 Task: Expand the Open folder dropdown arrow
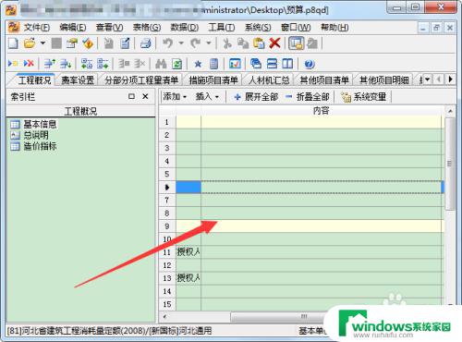pos(43,43)
